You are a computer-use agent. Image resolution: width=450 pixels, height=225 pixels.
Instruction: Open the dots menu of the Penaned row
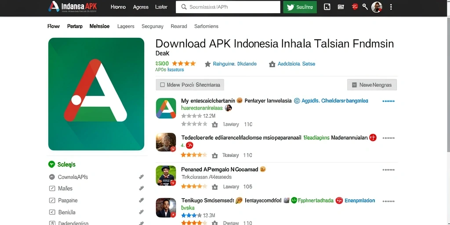coord(388,170)
